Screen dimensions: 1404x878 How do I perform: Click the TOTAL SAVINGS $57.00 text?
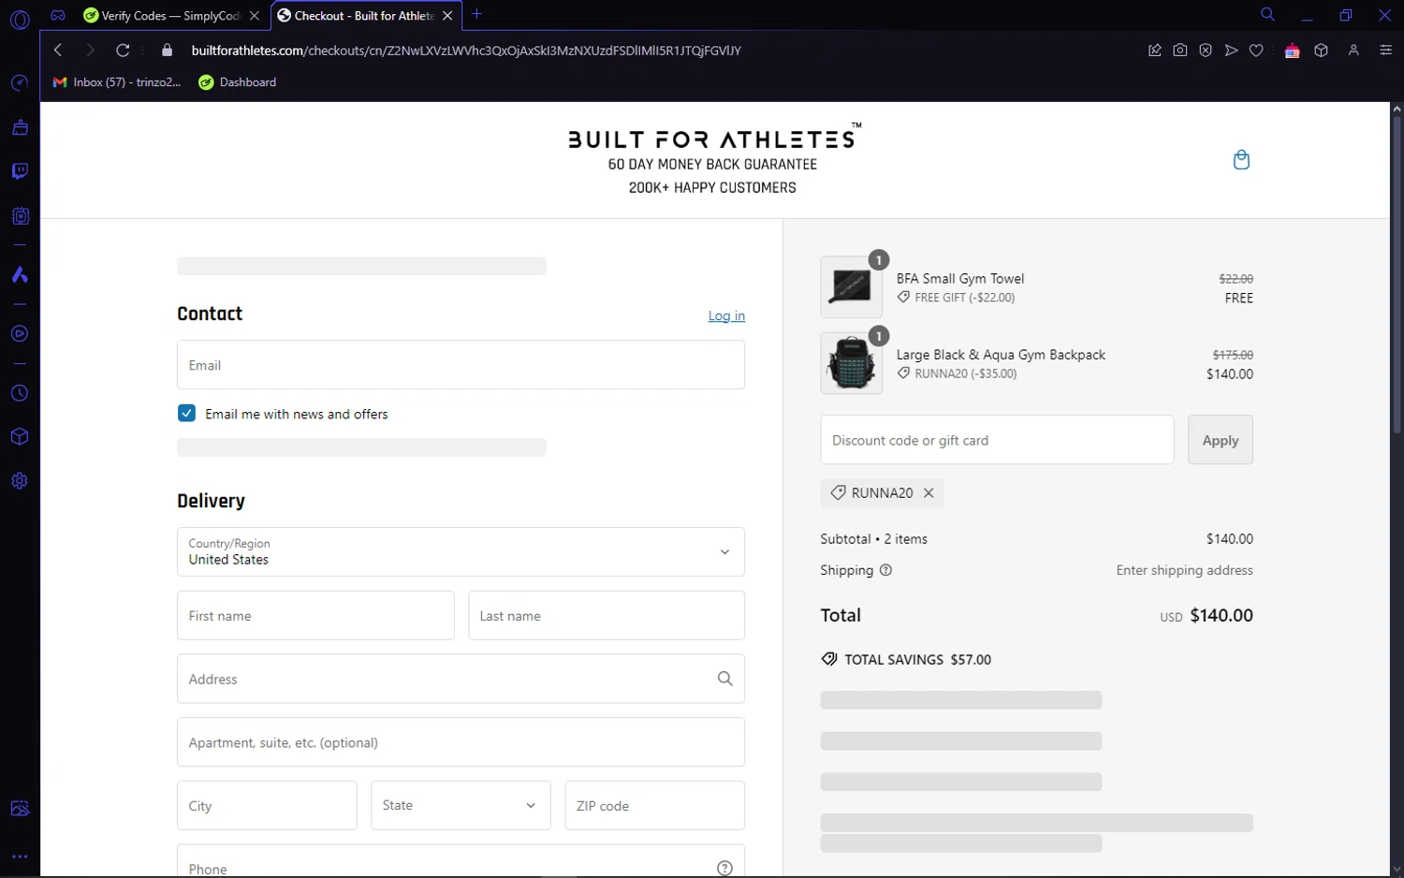pyautogui.click(x=917, y=659)
